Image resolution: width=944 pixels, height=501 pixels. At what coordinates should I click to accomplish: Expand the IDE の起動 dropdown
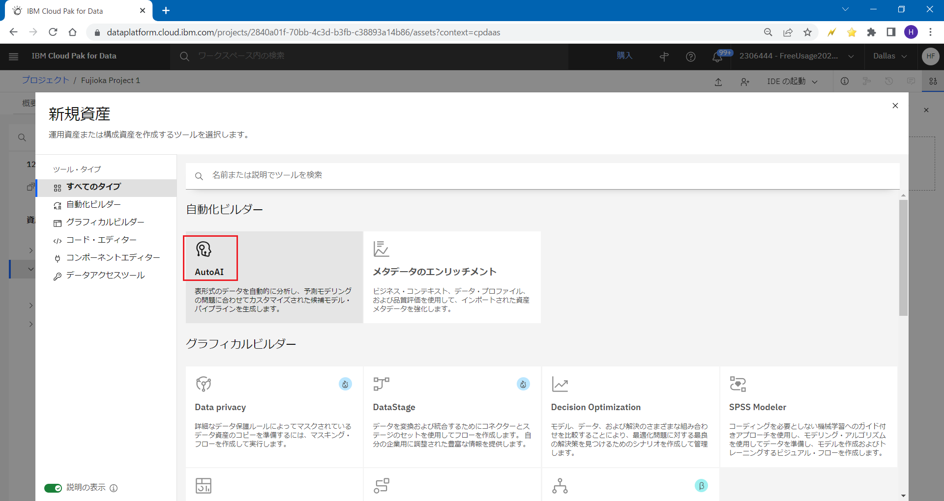[x=792, y=81]
